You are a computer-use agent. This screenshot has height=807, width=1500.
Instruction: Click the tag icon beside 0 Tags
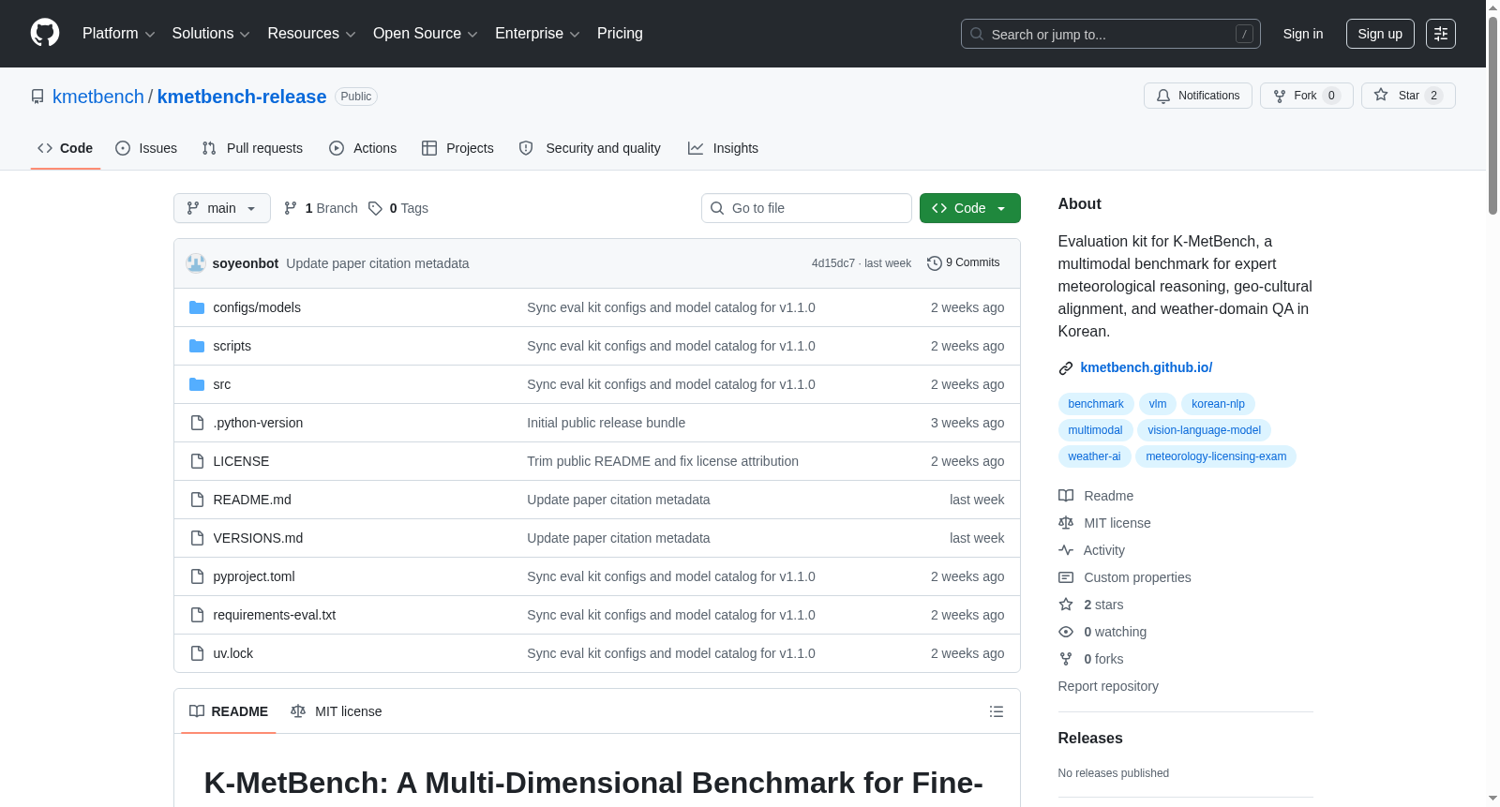tap(375, 208)
